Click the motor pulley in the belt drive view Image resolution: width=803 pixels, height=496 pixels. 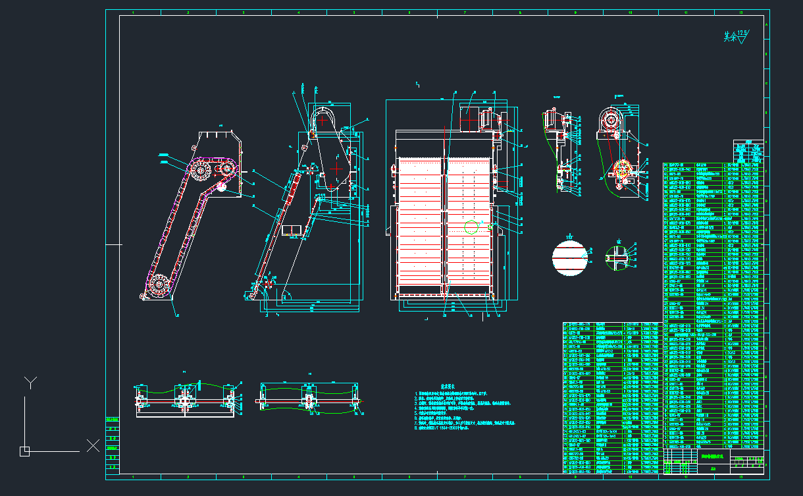pos(611,121)
